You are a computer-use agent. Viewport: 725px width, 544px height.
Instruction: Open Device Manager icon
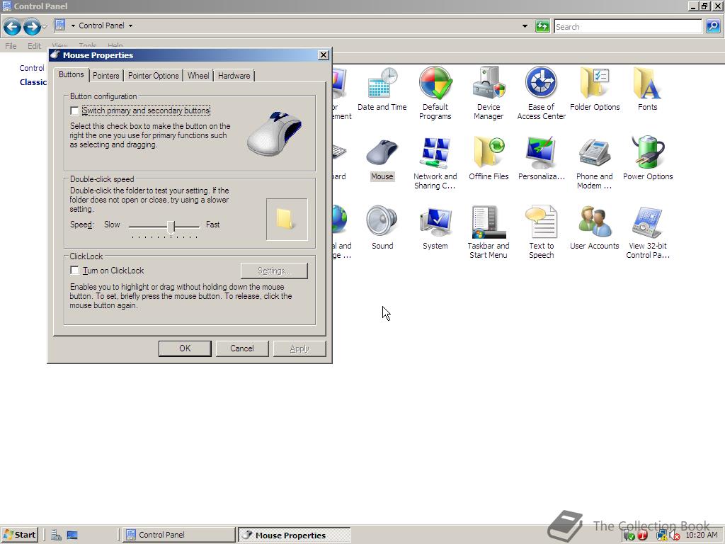click(x=489, y=93)
